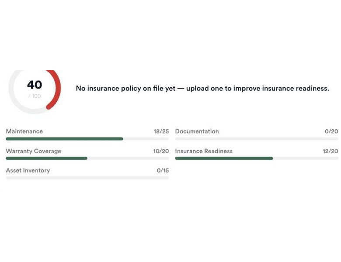This screenshot has height=262, width=341.
Task: Click the 10/20 Warranty Coverage score
Action: coord(161,151)
